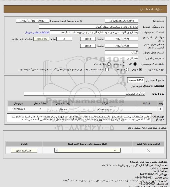Select the کالا radio button
Screen dimensions: 170x187
135,64
